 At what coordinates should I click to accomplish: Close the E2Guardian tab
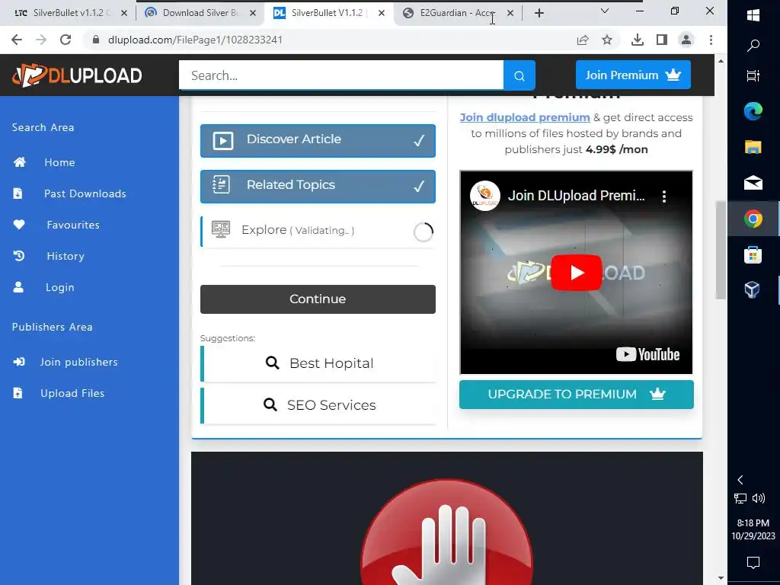pos(510,13)
